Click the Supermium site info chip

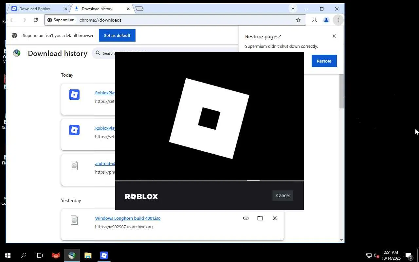point(61,20)
